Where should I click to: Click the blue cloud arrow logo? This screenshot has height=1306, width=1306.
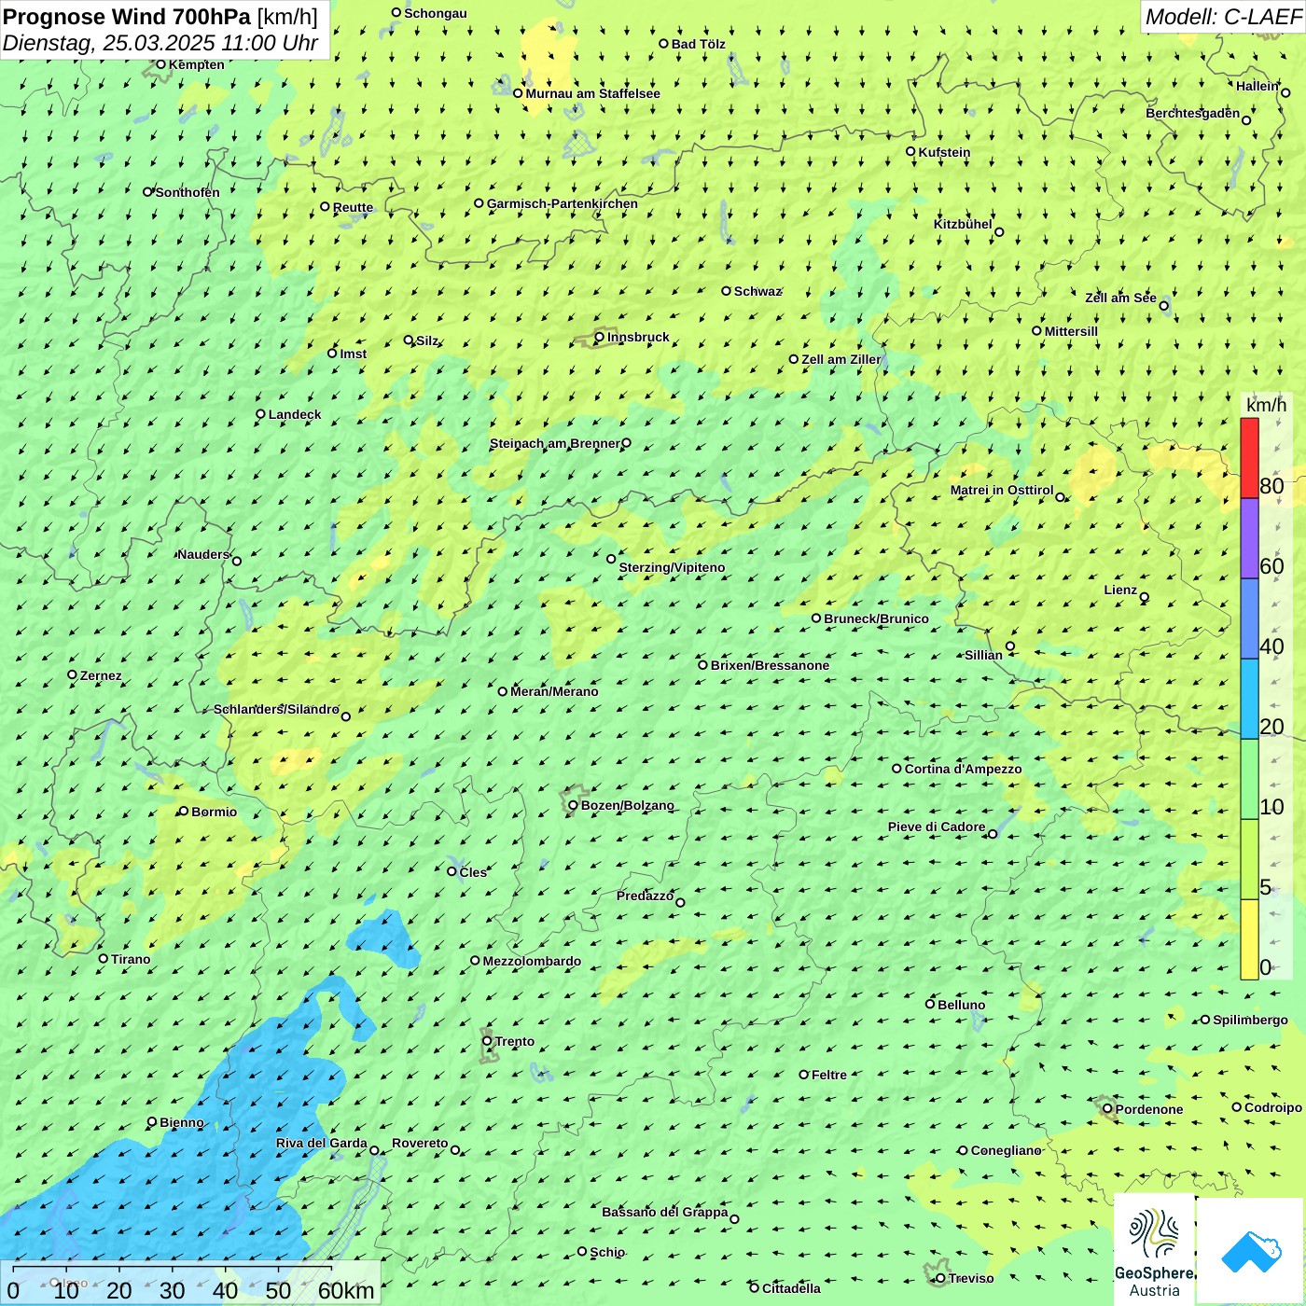coord(1251,1252)
